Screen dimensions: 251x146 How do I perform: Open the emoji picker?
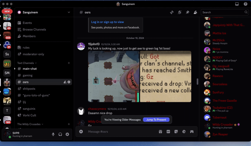click(184, 132)
